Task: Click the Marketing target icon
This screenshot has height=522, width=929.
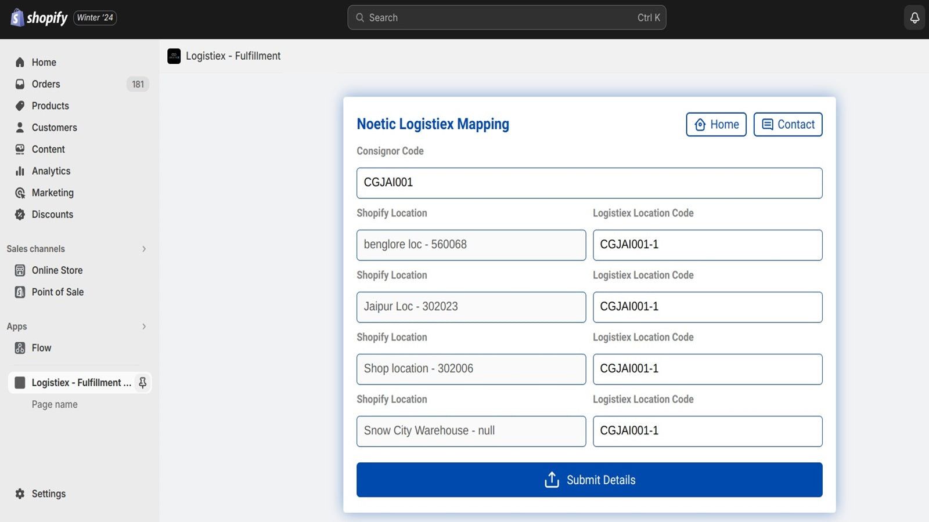Action: point(20,193)
